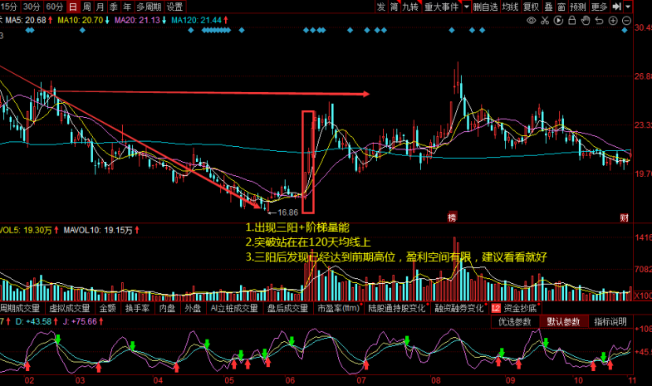Select the 周 weekly period tab
This screenshot has width=652, height=386.
pos(86,7)
